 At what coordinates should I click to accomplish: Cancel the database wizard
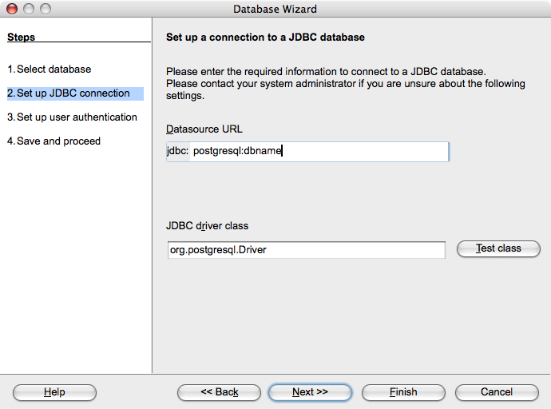(x=496, y=392)
